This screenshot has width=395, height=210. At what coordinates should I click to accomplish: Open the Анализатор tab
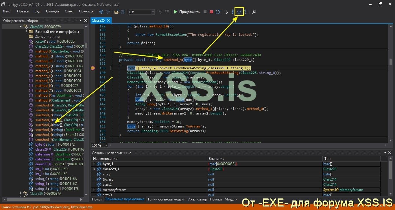click(197, 199)
